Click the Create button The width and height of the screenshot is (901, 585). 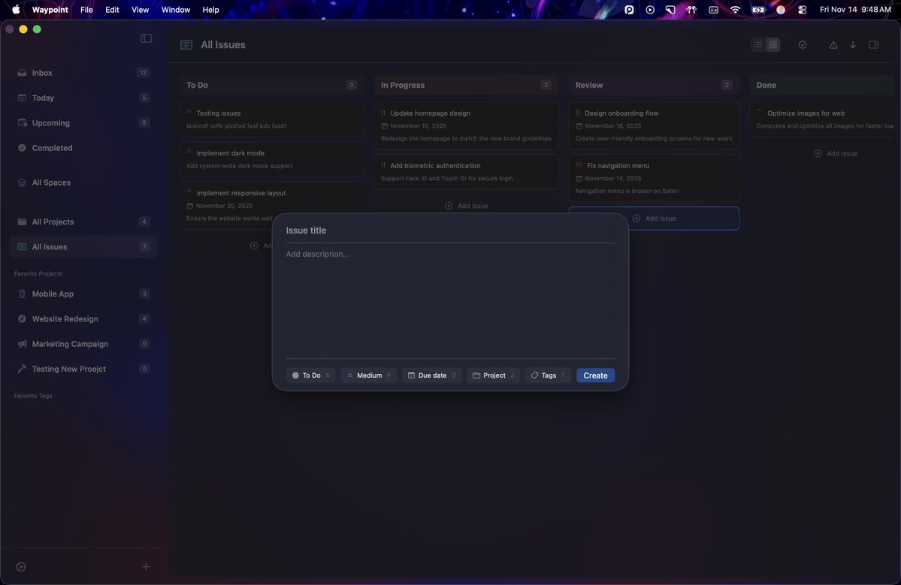pos(595,375)
